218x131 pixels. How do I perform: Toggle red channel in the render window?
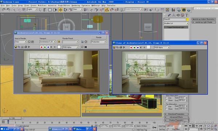click(x=41, y=47)
